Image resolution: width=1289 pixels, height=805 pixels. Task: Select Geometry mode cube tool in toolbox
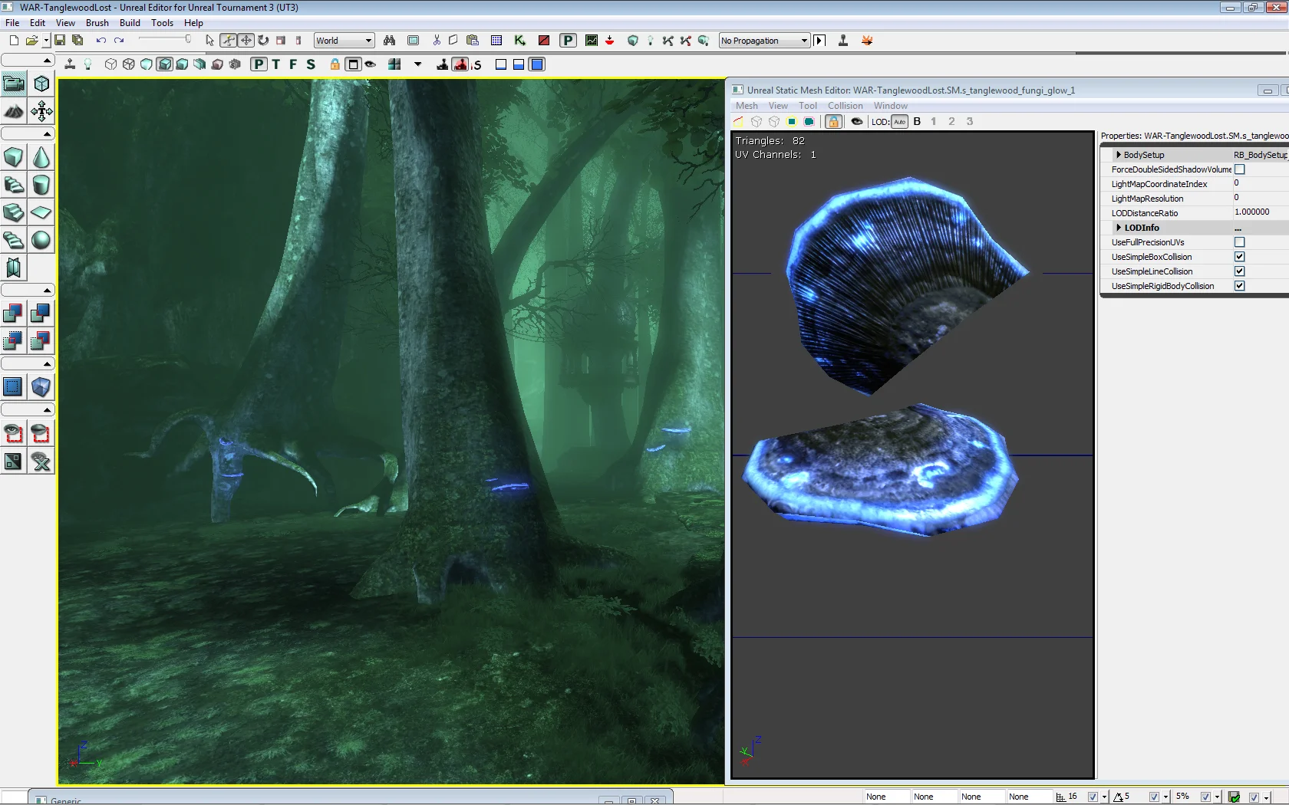click(x=41, y=84)
